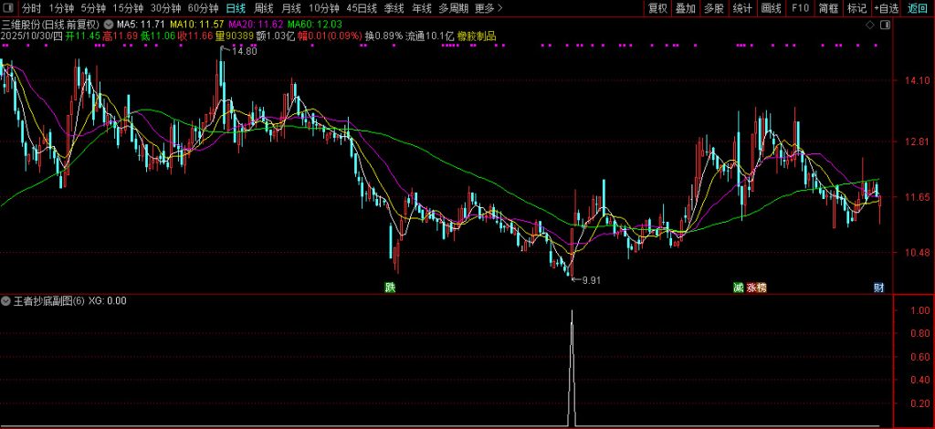This screenshot has height=429, width=935.
Task: Open the 画线 drawing tools
Action: pos(772,8)
